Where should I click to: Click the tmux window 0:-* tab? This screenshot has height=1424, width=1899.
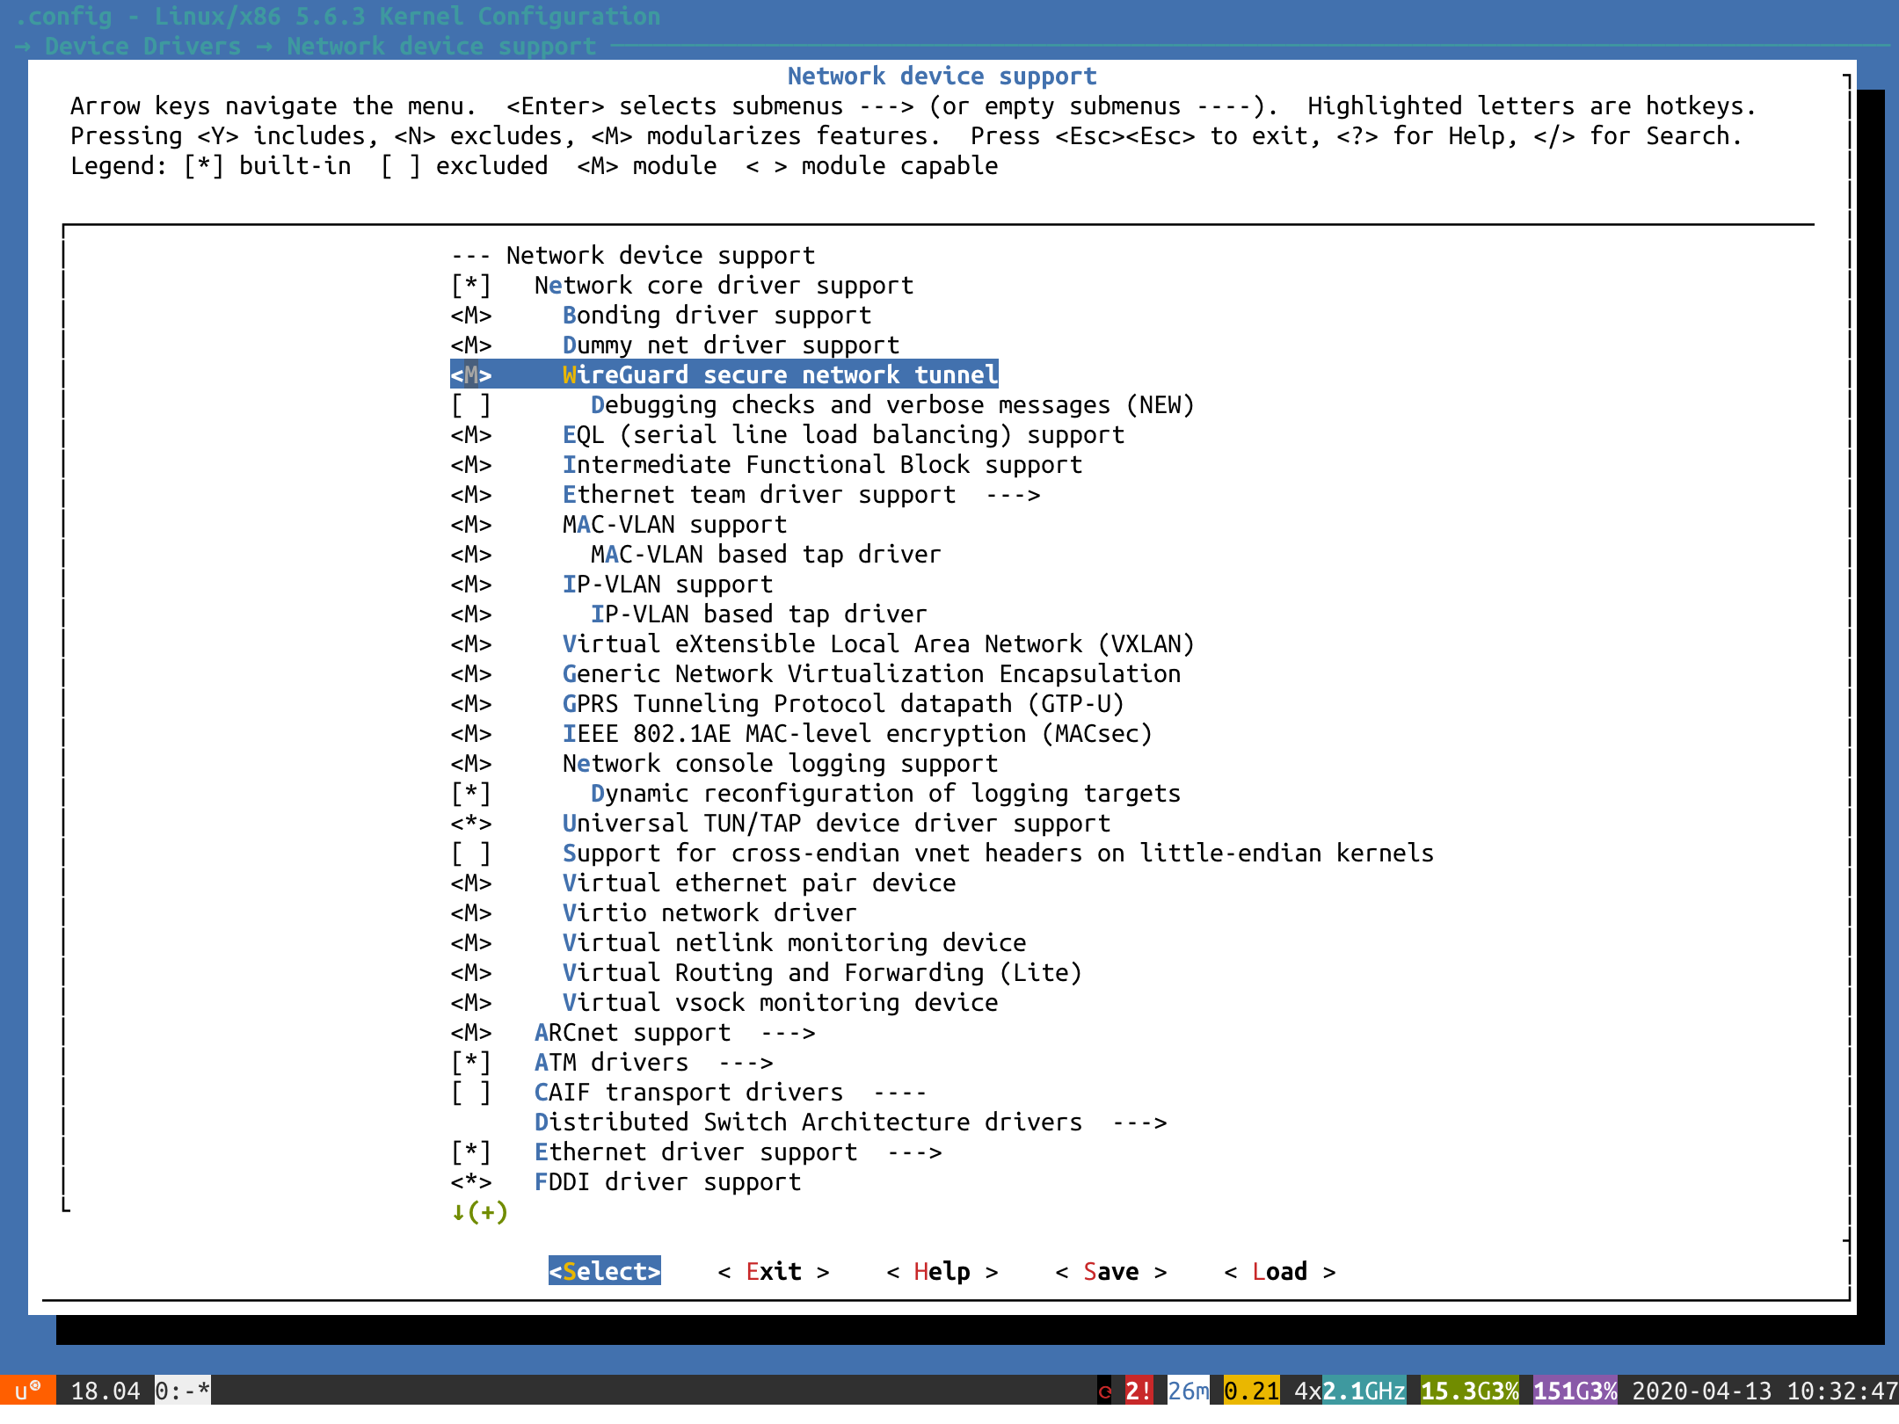coord(182,1391)
